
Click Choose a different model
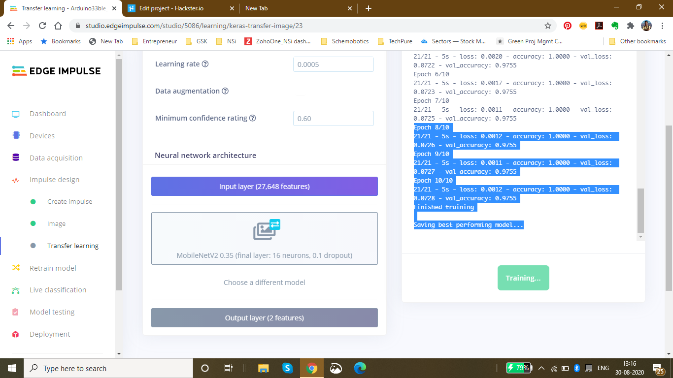pyautogui.click(x=264, y=282)
